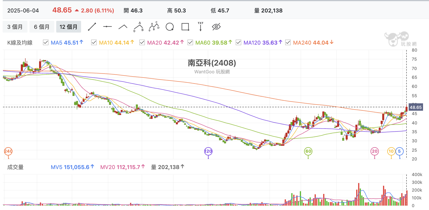Image resolution: width=429 pixels, height=210 pixels.
Task: Click the MA5 45.51 value label
Action: [67, 43]
